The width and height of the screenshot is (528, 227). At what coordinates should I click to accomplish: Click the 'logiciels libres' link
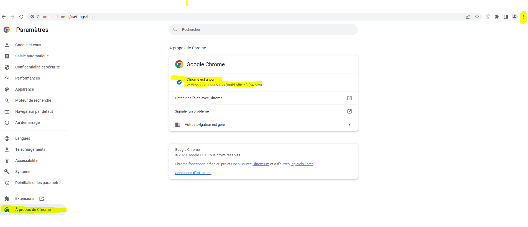pos(302,164)
